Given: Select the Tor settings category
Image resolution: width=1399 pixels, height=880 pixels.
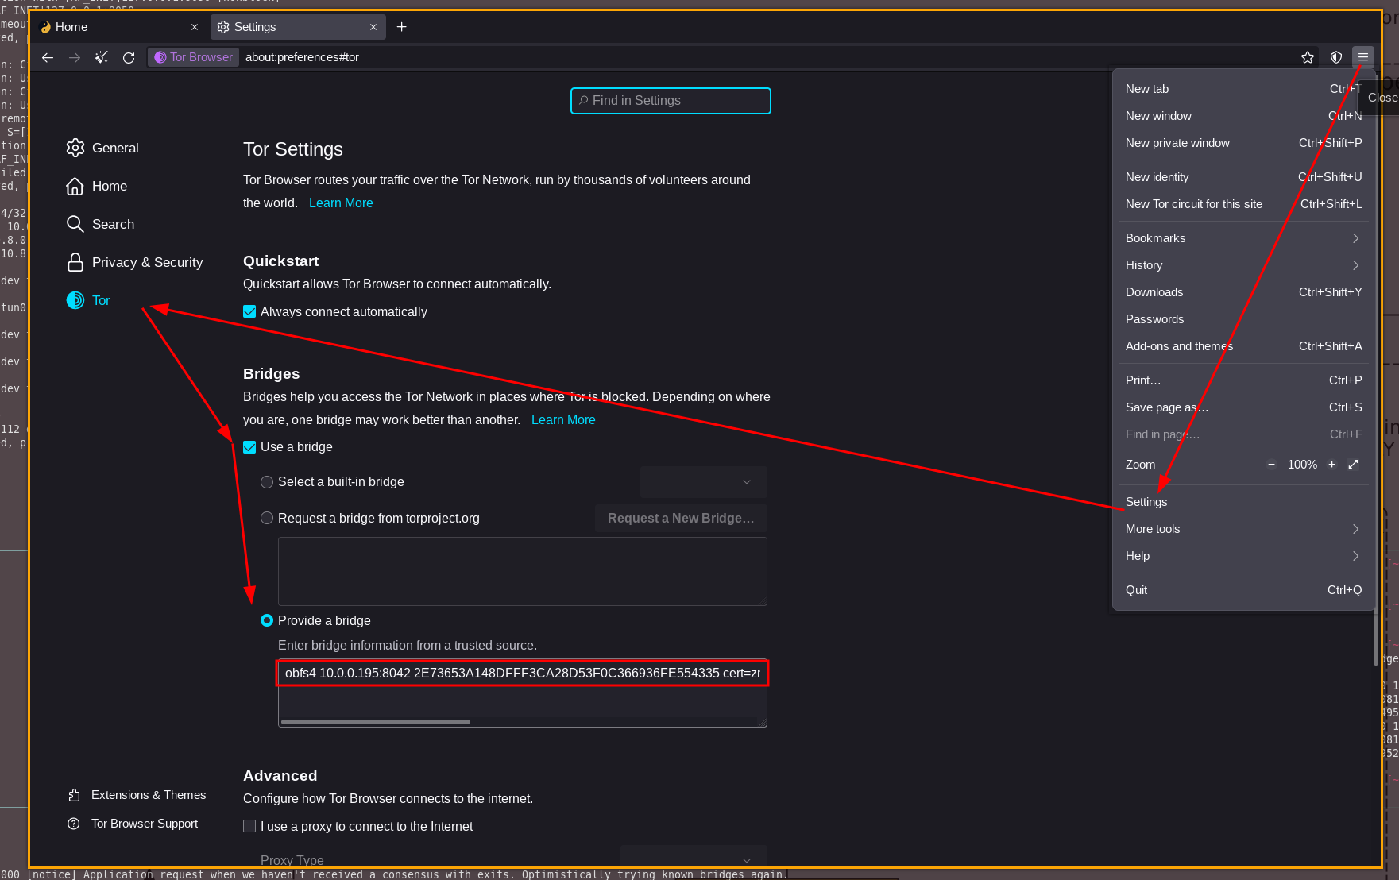Looking at the screenshot, I should [x=89, y=300].
